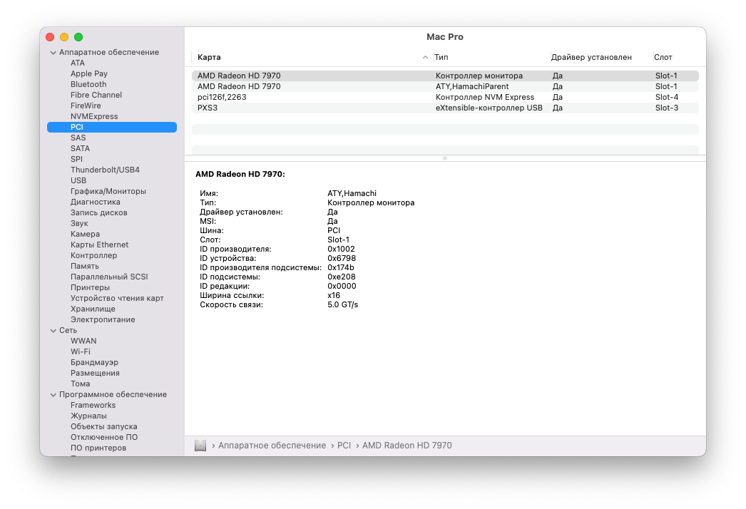Screen dimensions: 746x509
Task: Click the ATY,Hamachi name value
Action: pyautogui.click(x=352, y=194)
